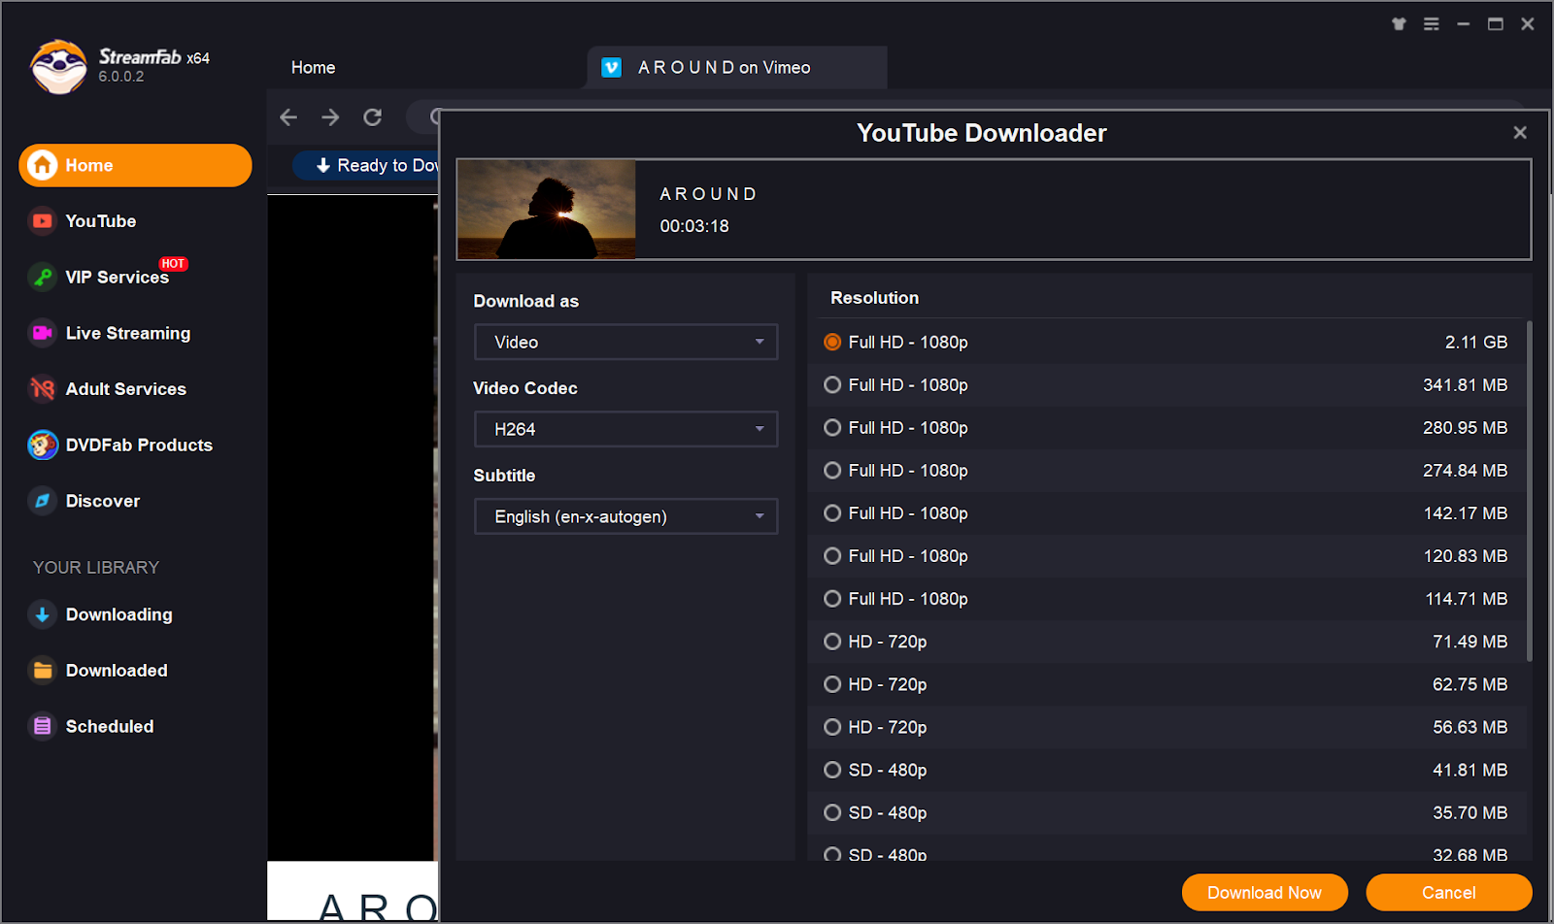
Task: Select Full HD 1080p 114.71 MB
Action: pyautogui.click(x=1166, y=599)
